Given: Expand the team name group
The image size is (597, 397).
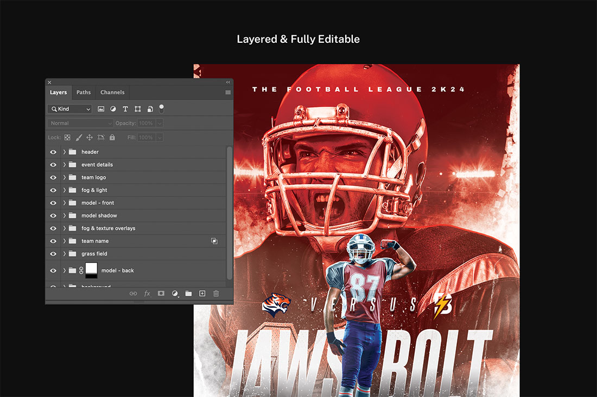Looking at the screenshot, I should point(65,241).
